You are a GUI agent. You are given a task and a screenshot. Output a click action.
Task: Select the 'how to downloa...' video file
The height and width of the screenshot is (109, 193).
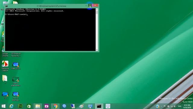[16, 96]
